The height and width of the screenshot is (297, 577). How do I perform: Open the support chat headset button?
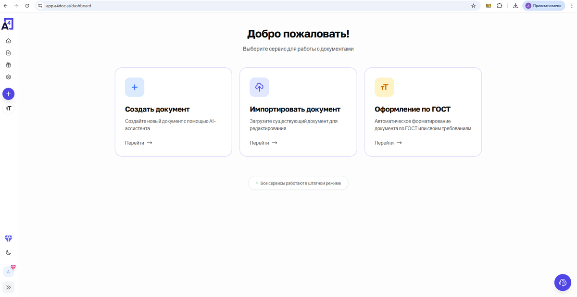(563, 283)
